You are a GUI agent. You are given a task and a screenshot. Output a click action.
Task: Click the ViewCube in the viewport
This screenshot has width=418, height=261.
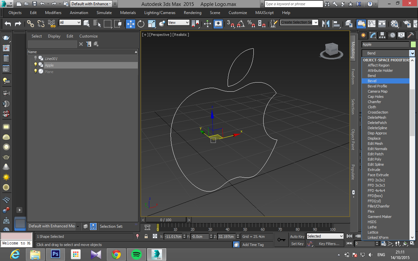[331, 51]
